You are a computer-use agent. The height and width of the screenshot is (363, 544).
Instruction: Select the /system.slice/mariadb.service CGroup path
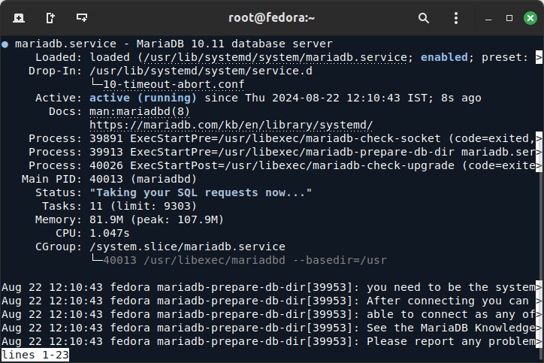(187, 247)
